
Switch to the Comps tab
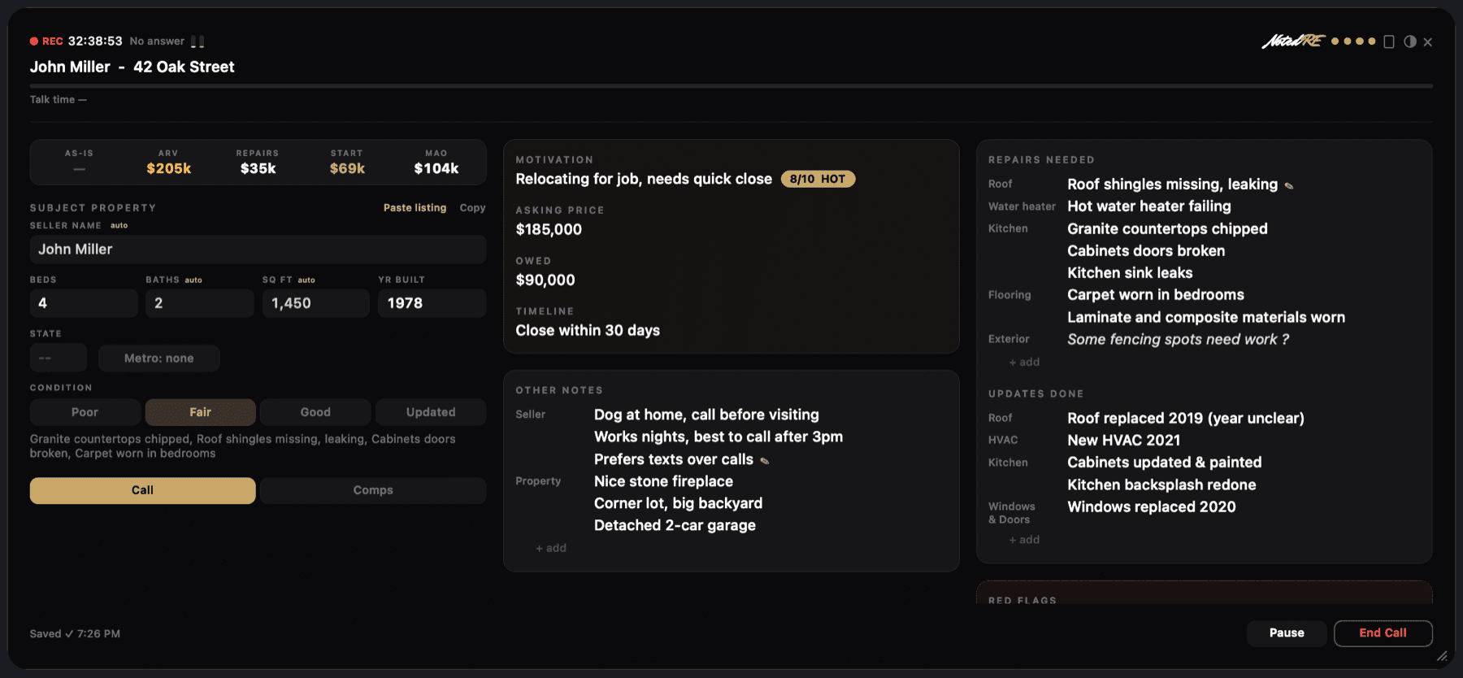pos(373,490)
